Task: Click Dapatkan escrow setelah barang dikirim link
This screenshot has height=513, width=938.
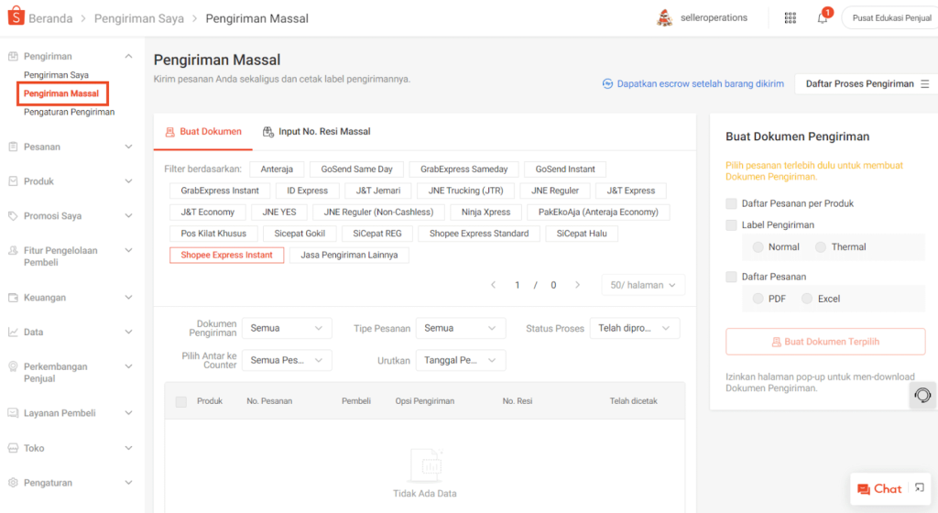Action: (700, 83)
